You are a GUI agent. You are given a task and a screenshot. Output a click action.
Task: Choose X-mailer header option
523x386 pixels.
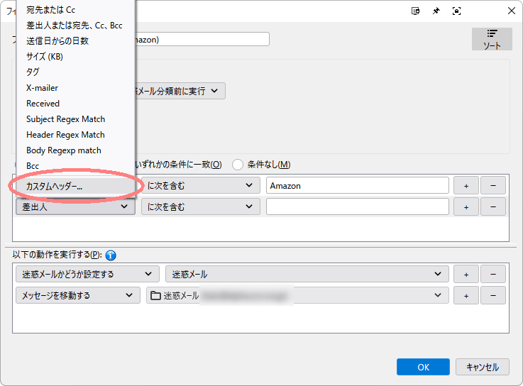click(76, 88)
